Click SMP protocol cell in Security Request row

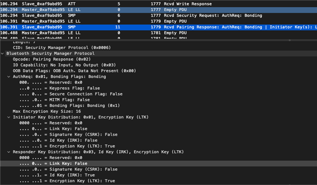coord(72,15)
